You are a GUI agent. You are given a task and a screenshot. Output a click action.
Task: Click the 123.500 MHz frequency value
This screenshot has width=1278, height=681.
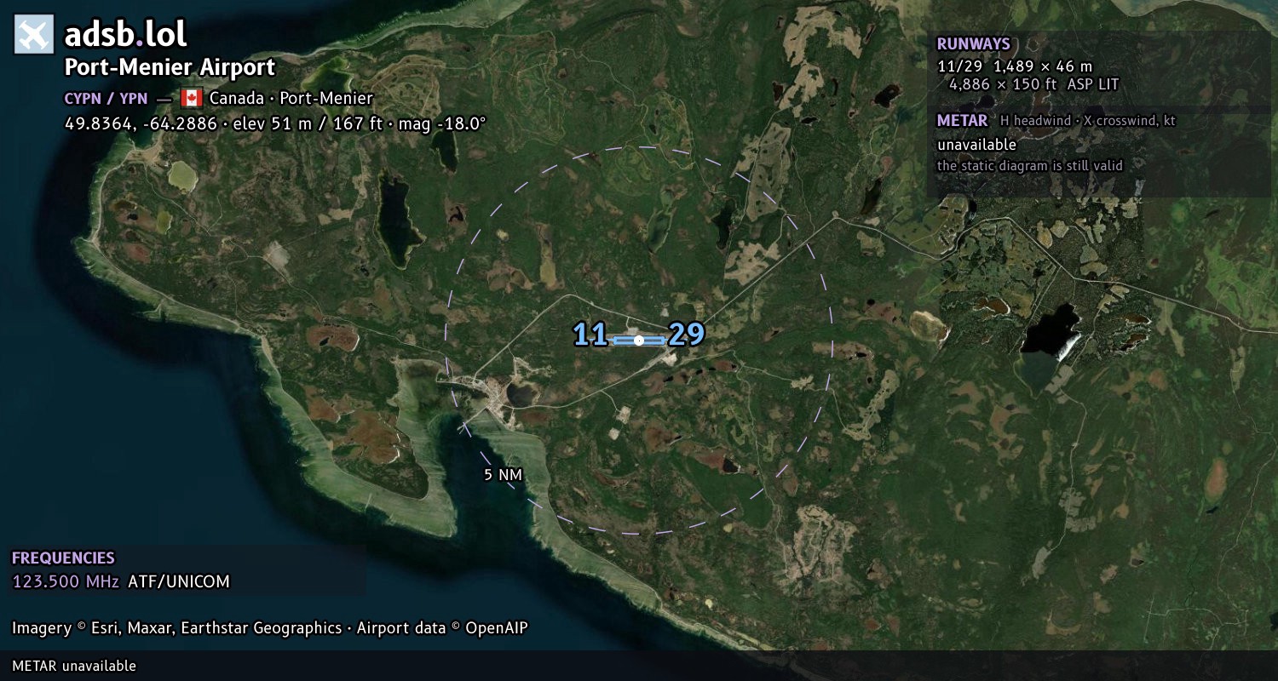click(x=66, y=581)
